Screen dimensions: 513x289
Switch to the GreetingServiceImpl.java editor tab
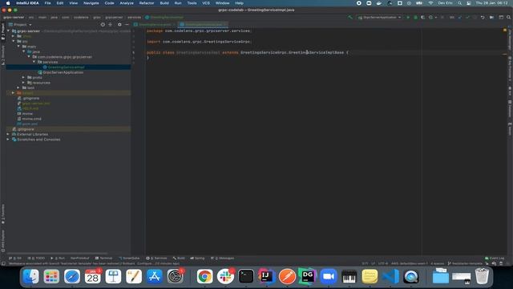pyautogui.click(x=203, y=25)
